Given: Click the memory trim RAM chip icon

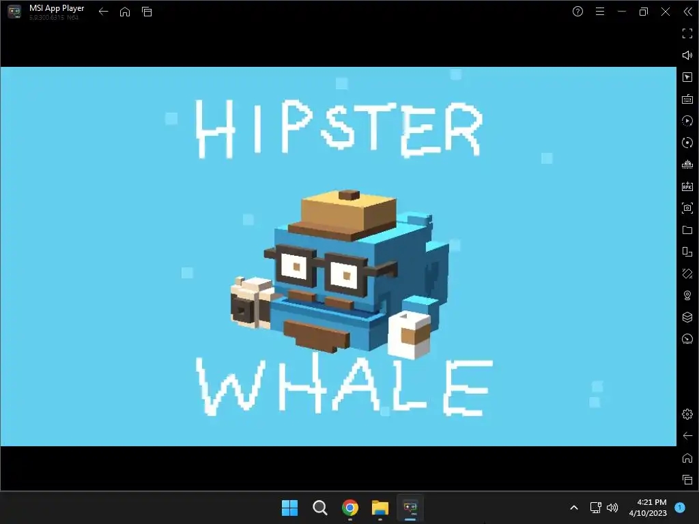Looking at the screenshot, I should coord(687,164).
